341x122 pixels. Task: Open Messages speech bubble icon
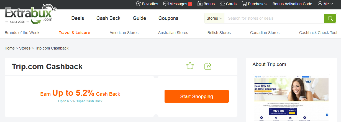(166, 4)
